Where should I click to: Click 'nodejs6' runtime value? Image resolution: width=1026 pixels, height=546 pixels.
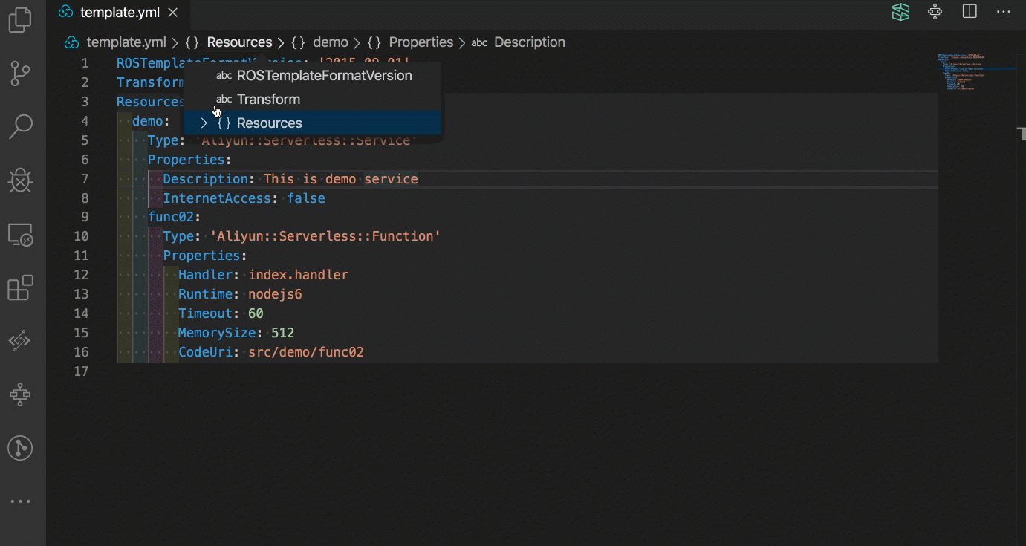[276, 294]
